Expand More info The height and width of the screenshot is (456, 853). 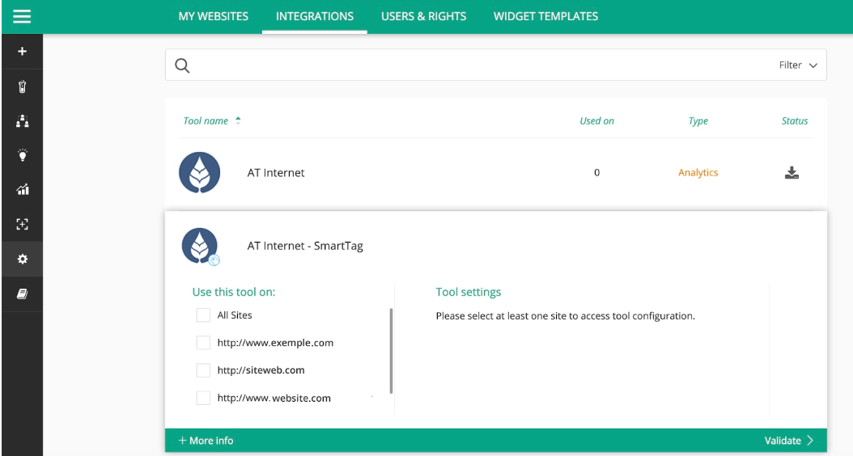point(206,441)
